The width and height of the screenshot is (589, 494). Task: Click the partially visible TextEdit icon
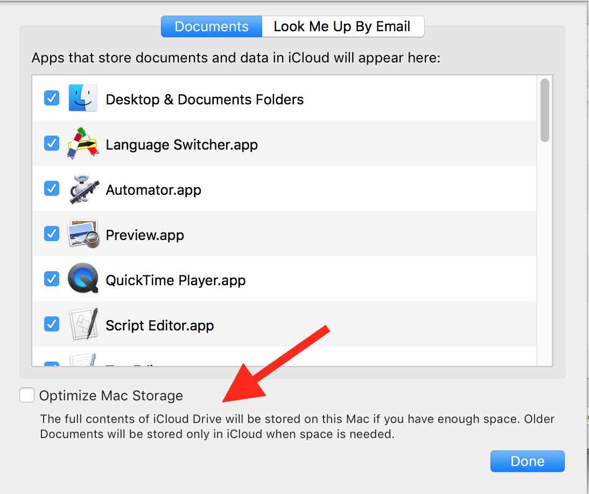point(83,361)
